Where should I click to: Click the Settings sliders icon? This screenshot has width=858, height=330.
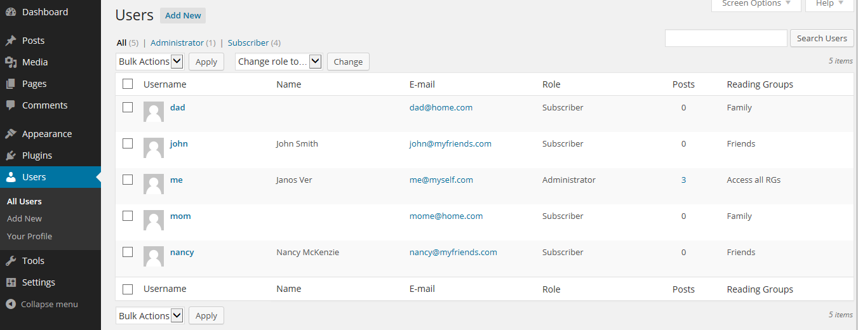coord(11,282)
